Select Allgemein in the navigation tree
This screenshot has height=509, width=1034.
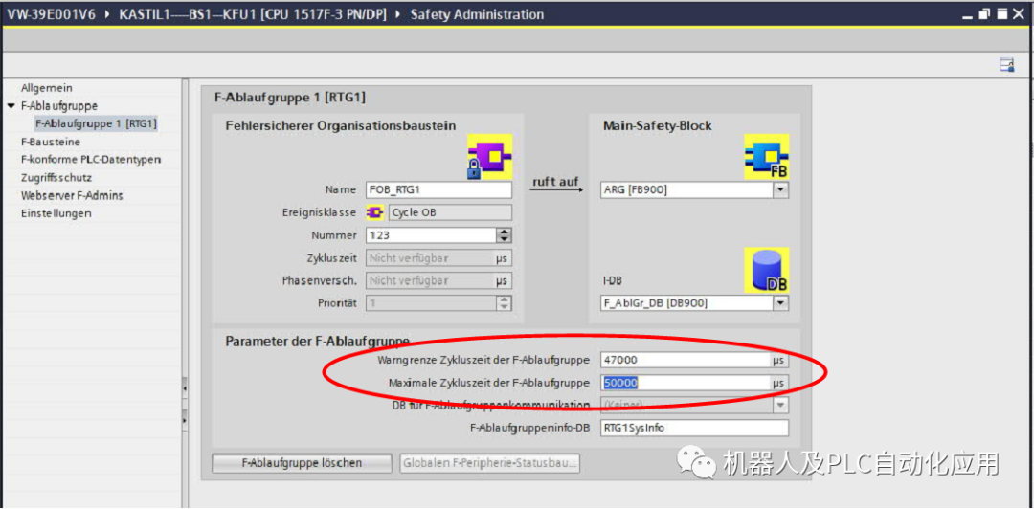click(46, 88)
